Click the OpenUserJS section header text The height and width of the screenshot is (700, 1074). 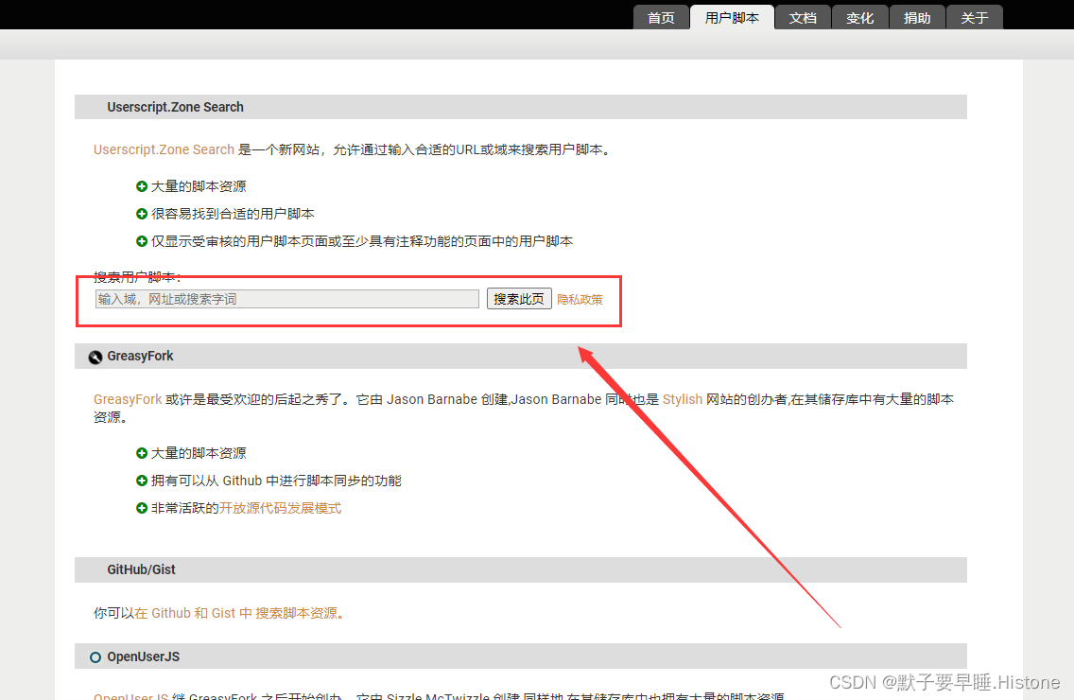tap(143, 656)
